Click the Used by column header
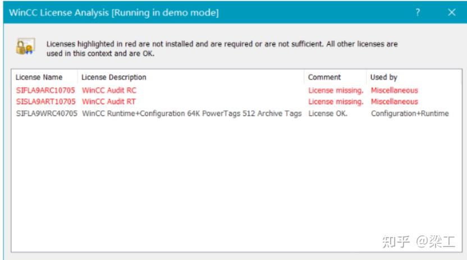 pos(384,77)
